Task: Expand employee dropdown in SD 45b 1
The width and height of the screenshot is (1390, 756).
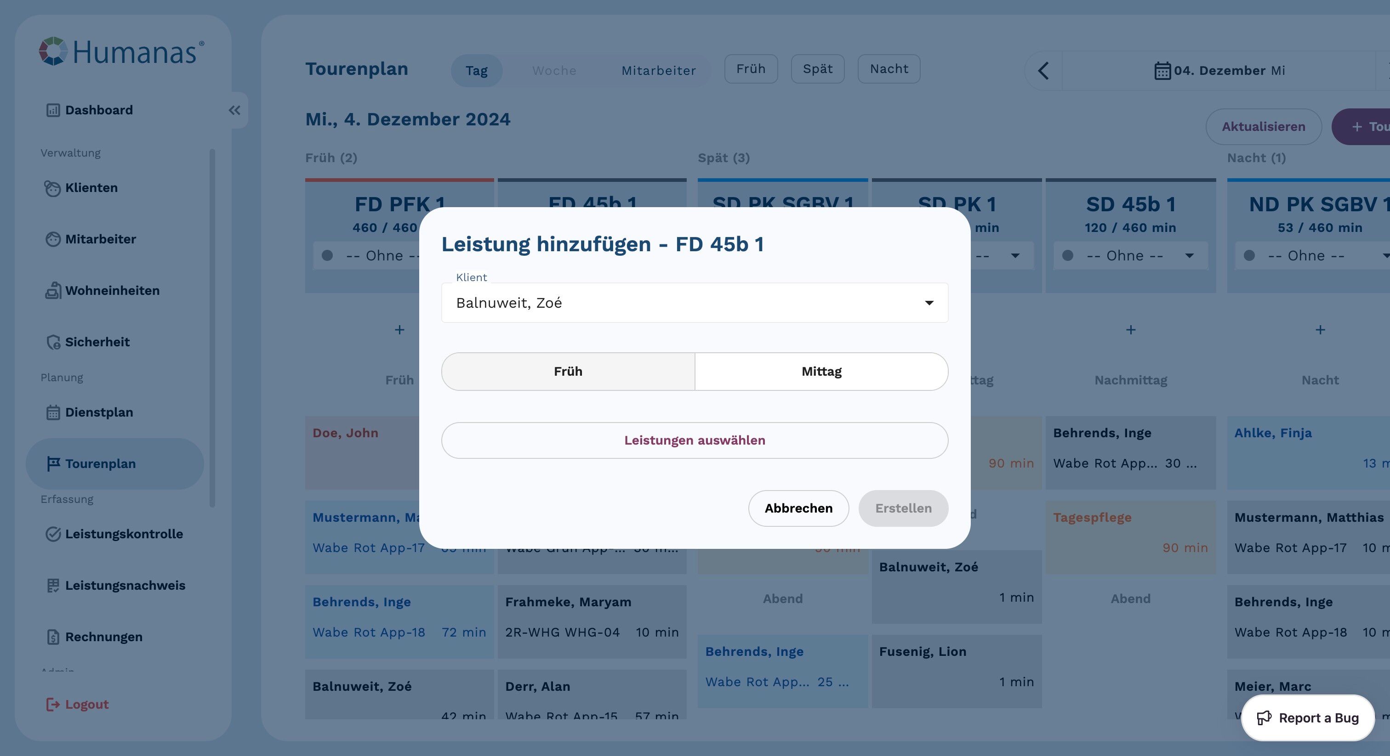Action: [x=1189, y=255]
